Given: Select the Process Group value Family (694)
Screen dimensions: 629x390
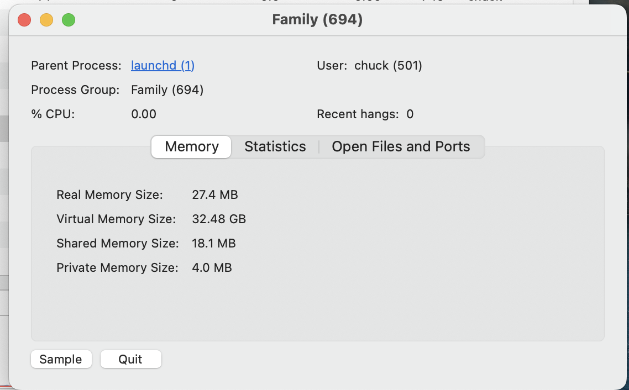Looking at the screenshot, I should pyautogui.click(x=167, y=90).
